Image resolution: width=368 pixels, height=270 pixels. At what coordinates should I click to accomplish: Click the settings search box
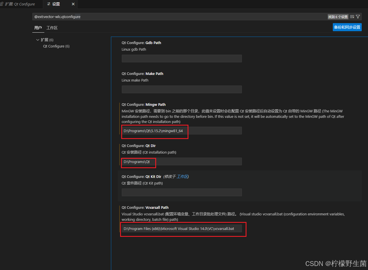pyautogui.click(x=180, y=17)
